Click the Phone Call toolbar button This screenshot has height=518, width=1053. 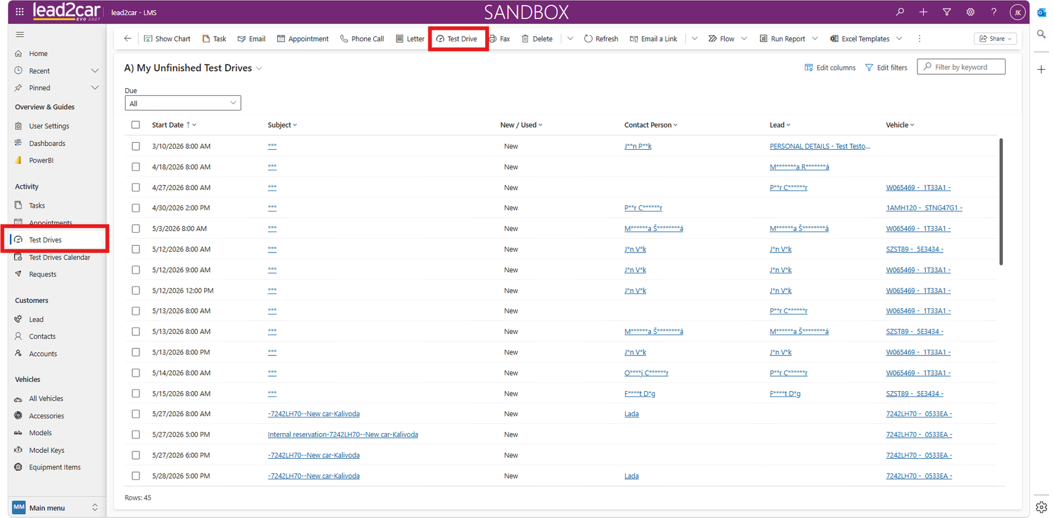click(x=362, y=39)
